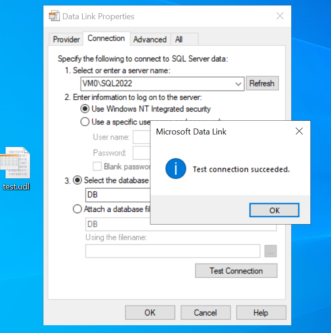Screen dimensions: 331x333
Task: Confirm the Test connection succeeded message with OK
Action: (274, 210)
